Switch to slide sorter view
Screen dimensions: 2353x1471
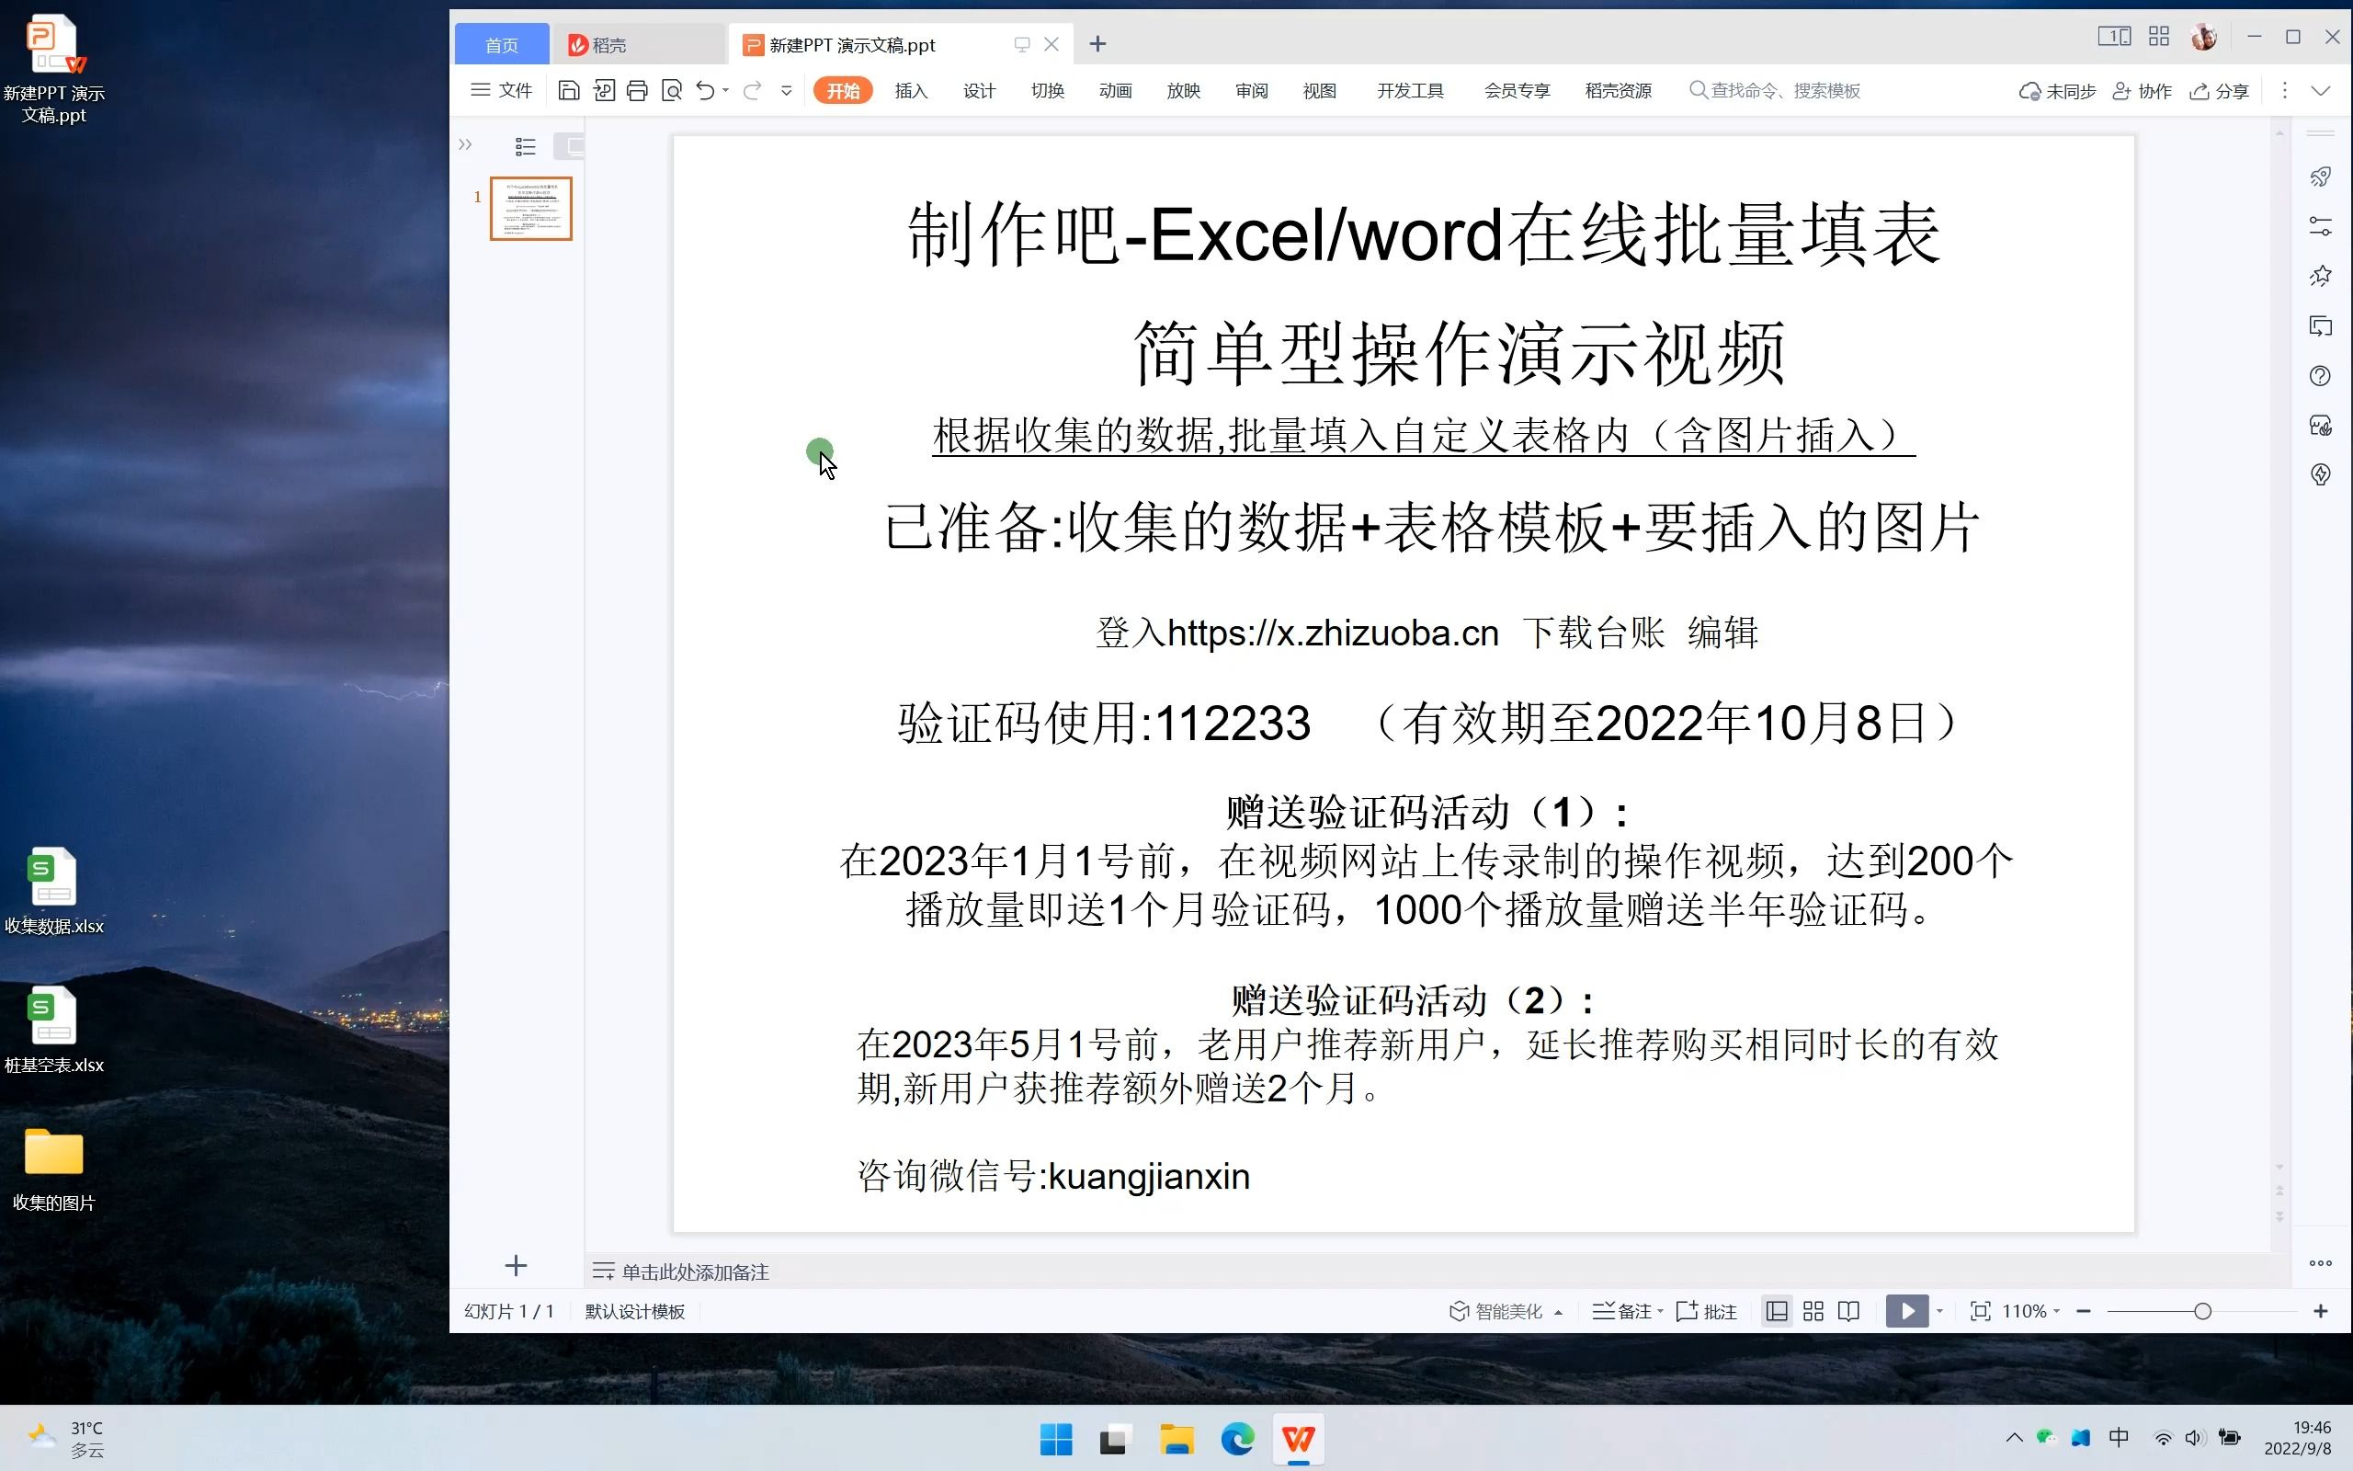[1813, 1311]
